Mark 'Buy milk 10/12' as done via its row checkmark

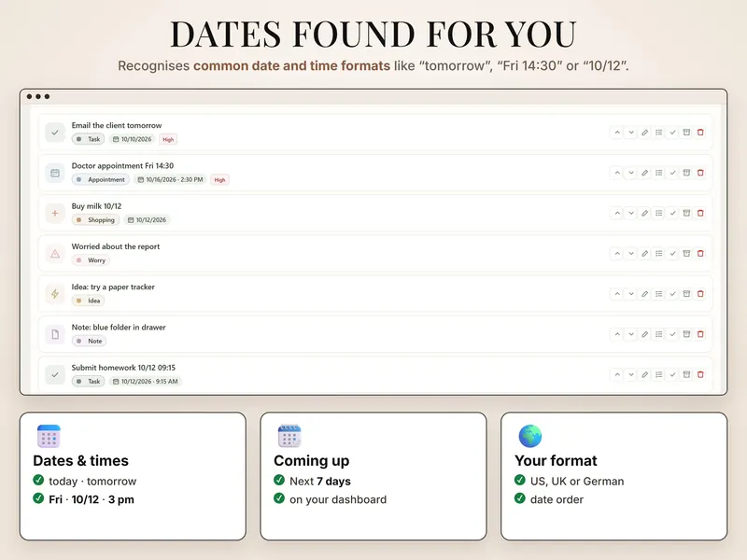coord(672,214)
